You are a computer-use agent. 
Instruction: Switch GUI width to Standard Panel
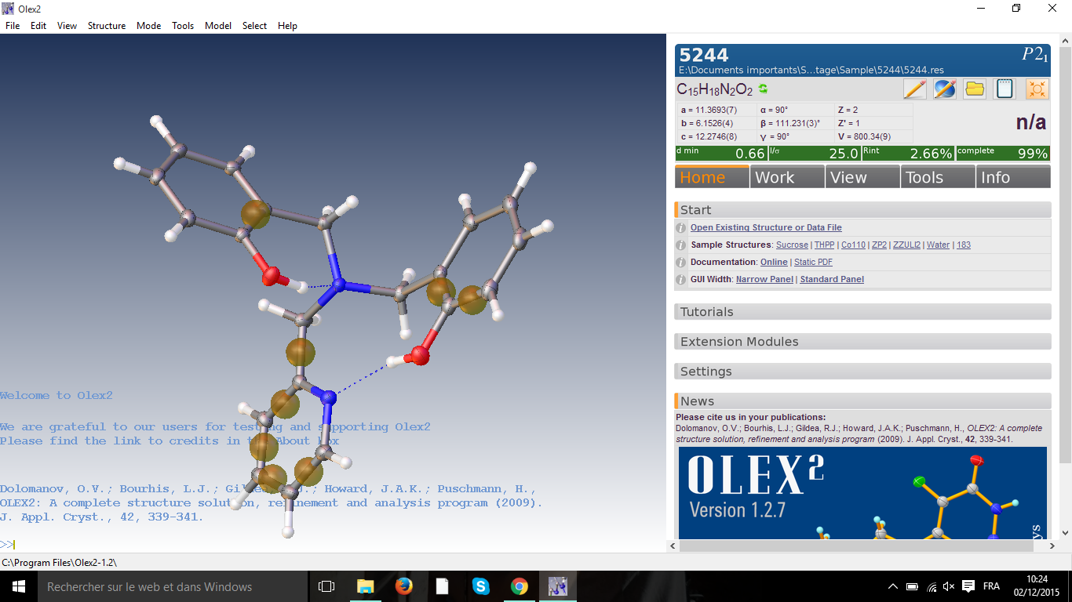(x=832, y=279)
